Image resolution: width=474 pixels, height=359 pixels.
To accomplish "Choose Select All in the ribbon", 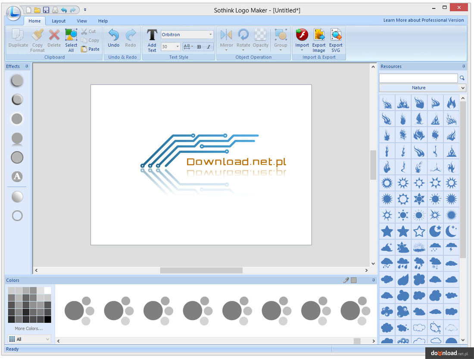I will click(71, 40).
